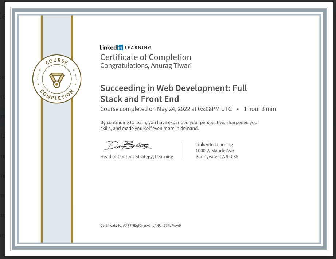Click the course title 'Succeeding in Web Development'

[x=173, y=94]
